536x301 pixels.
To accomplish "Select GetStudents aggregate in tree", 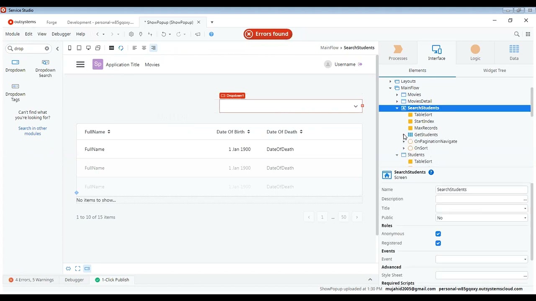I will click(426, 135).
